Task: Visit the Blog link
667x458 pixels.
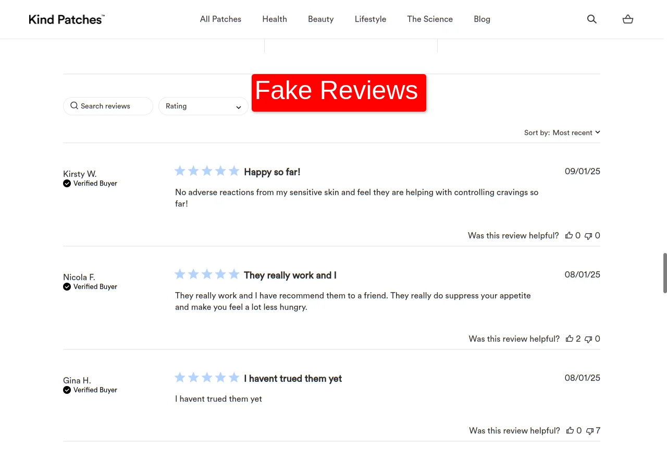Action: click(x=482, y=19)
